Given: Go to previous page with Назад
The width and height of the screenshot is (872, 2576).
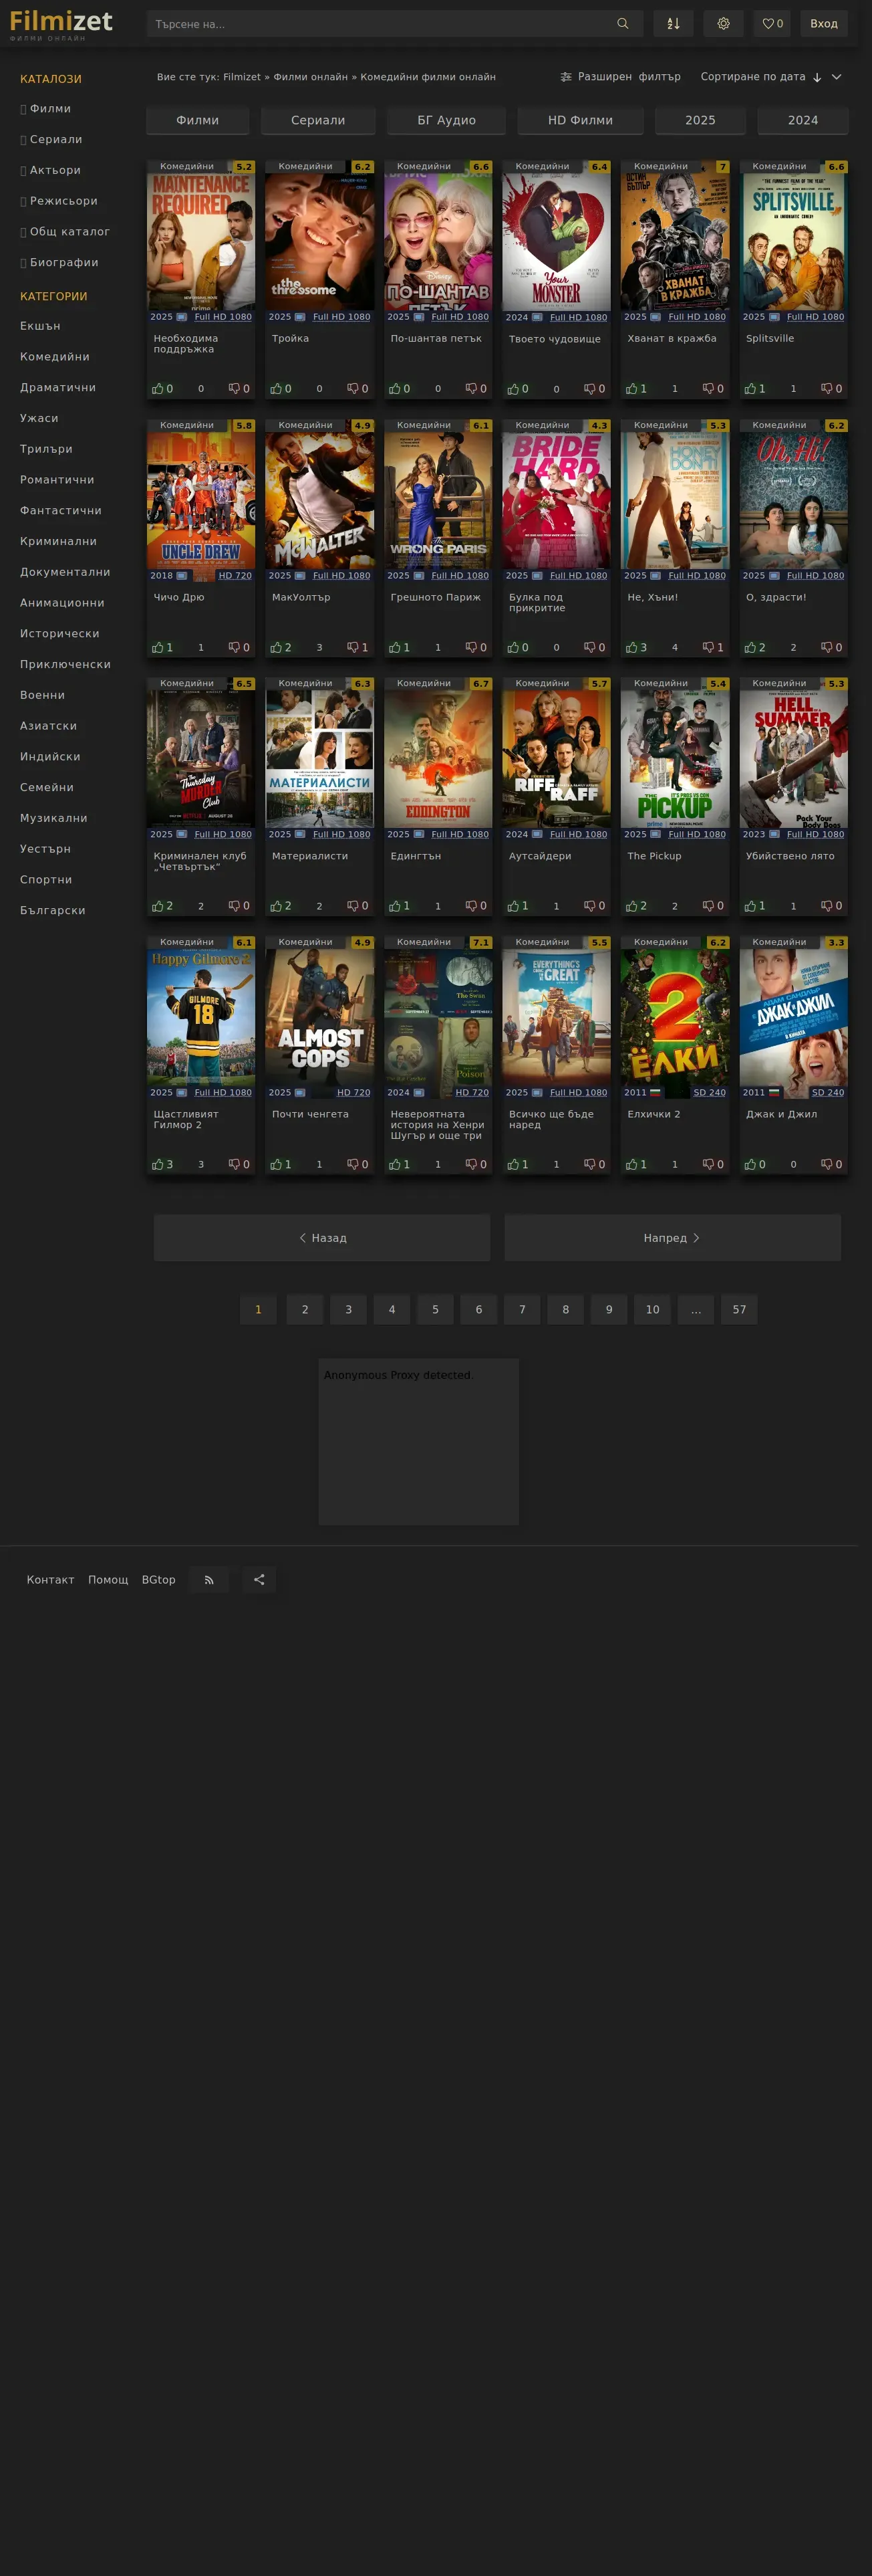Looking at the screenshot, I should point(323,1238).
